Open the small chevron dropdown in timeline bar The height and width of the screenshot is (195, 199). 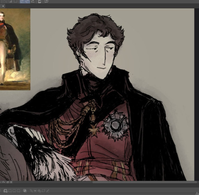pos(35,191)
